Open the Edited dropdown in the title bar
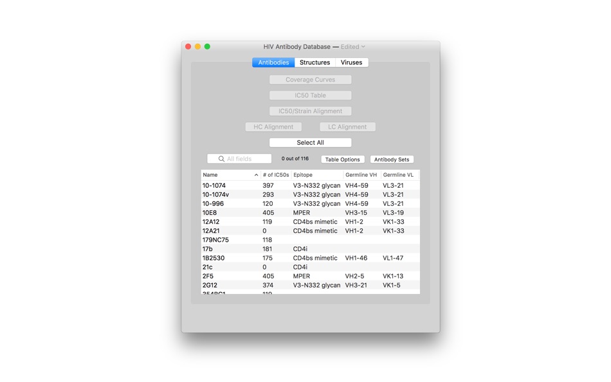Viewport: 611px width, 382px height. [353, 47]
